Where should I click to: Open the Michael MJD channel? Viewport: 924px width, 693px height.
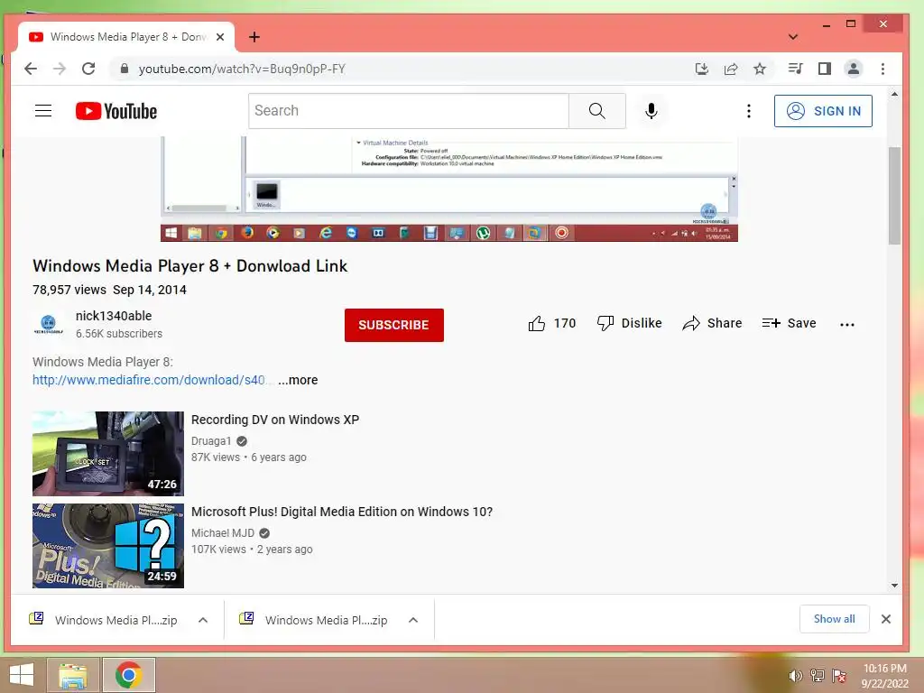[223, 532]
